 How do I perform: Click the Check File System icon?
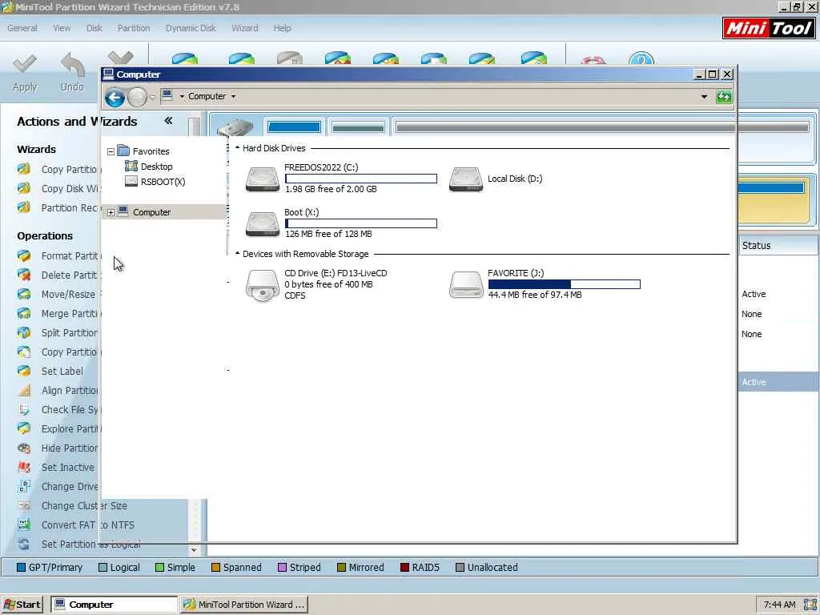pos(24,409)
